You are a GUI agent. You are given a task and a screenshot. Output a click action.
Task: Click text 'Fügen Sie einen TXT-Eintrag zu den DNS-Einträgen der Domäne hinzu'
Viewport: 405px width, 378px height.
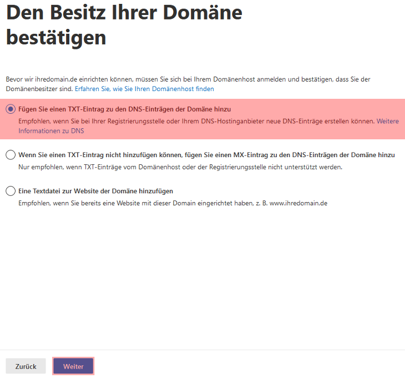click(x=124, y=109)
